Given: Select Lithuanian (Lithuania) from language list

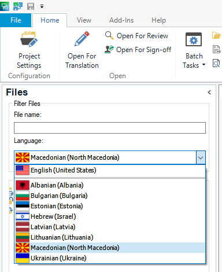Looking at the screenshot, I should click(110, 237).
